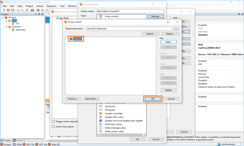Click the Array control type icon

pos(101,16)
